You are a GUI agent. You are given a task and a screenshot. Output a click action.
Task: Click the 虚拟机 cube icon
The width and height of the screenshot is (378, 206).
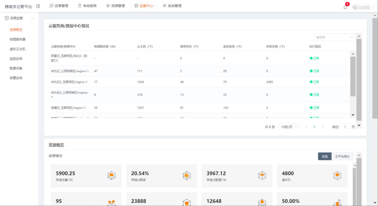[x=337, y=176]
